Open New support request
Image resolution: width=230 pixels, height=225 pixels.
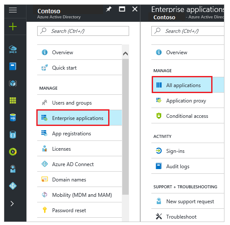point(188,202)
